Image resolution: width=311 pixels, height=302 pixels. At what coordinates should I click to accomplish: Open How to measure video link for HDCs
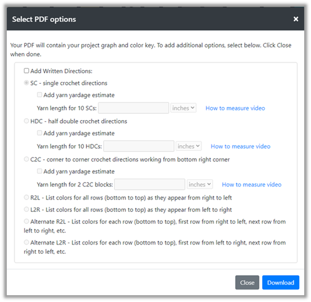point(240,146)
